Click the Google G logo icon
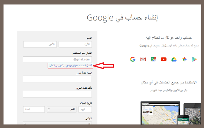 click(133, 59)
